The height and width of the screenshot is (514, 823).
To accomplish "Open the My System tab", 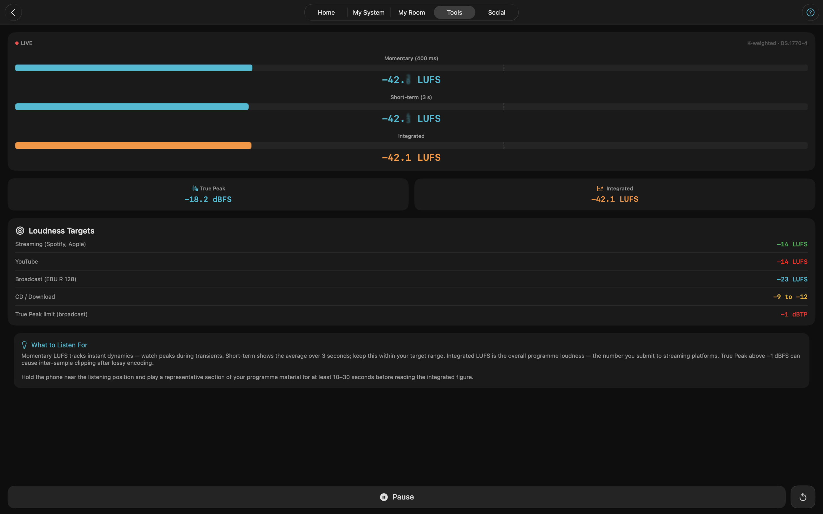I will [368, 13].
